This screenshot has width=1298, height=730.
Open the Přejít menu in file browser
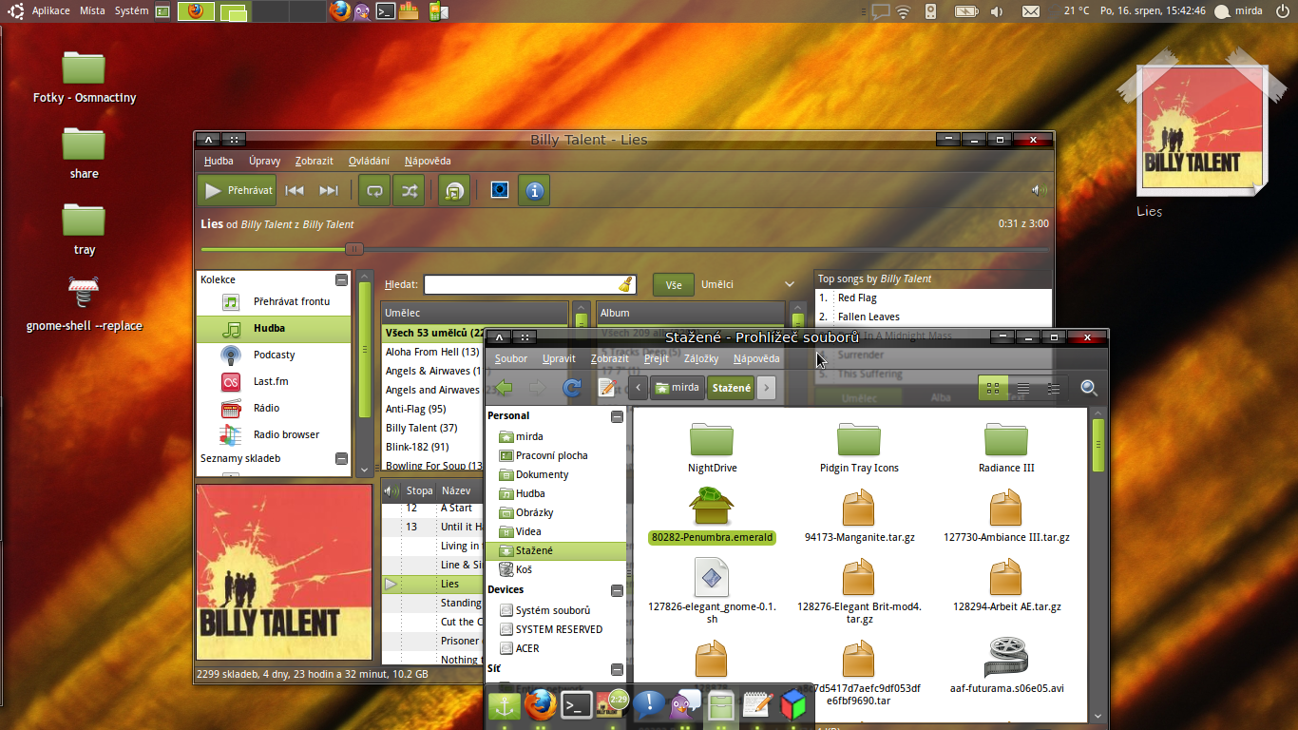coord(657,358)
